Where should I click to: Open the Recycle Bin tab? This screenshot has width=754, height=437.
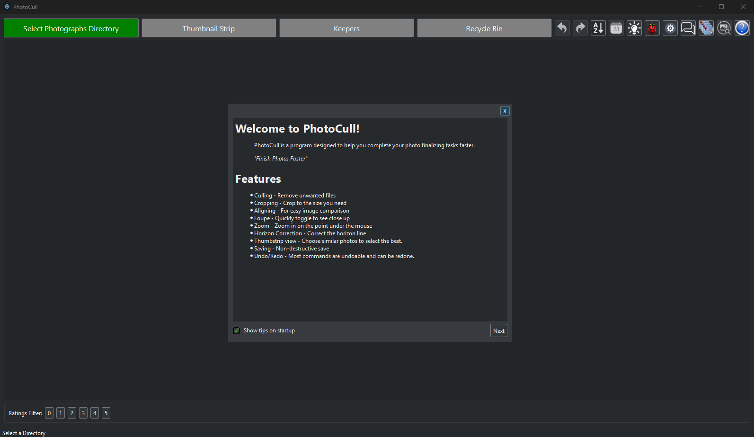484,28
